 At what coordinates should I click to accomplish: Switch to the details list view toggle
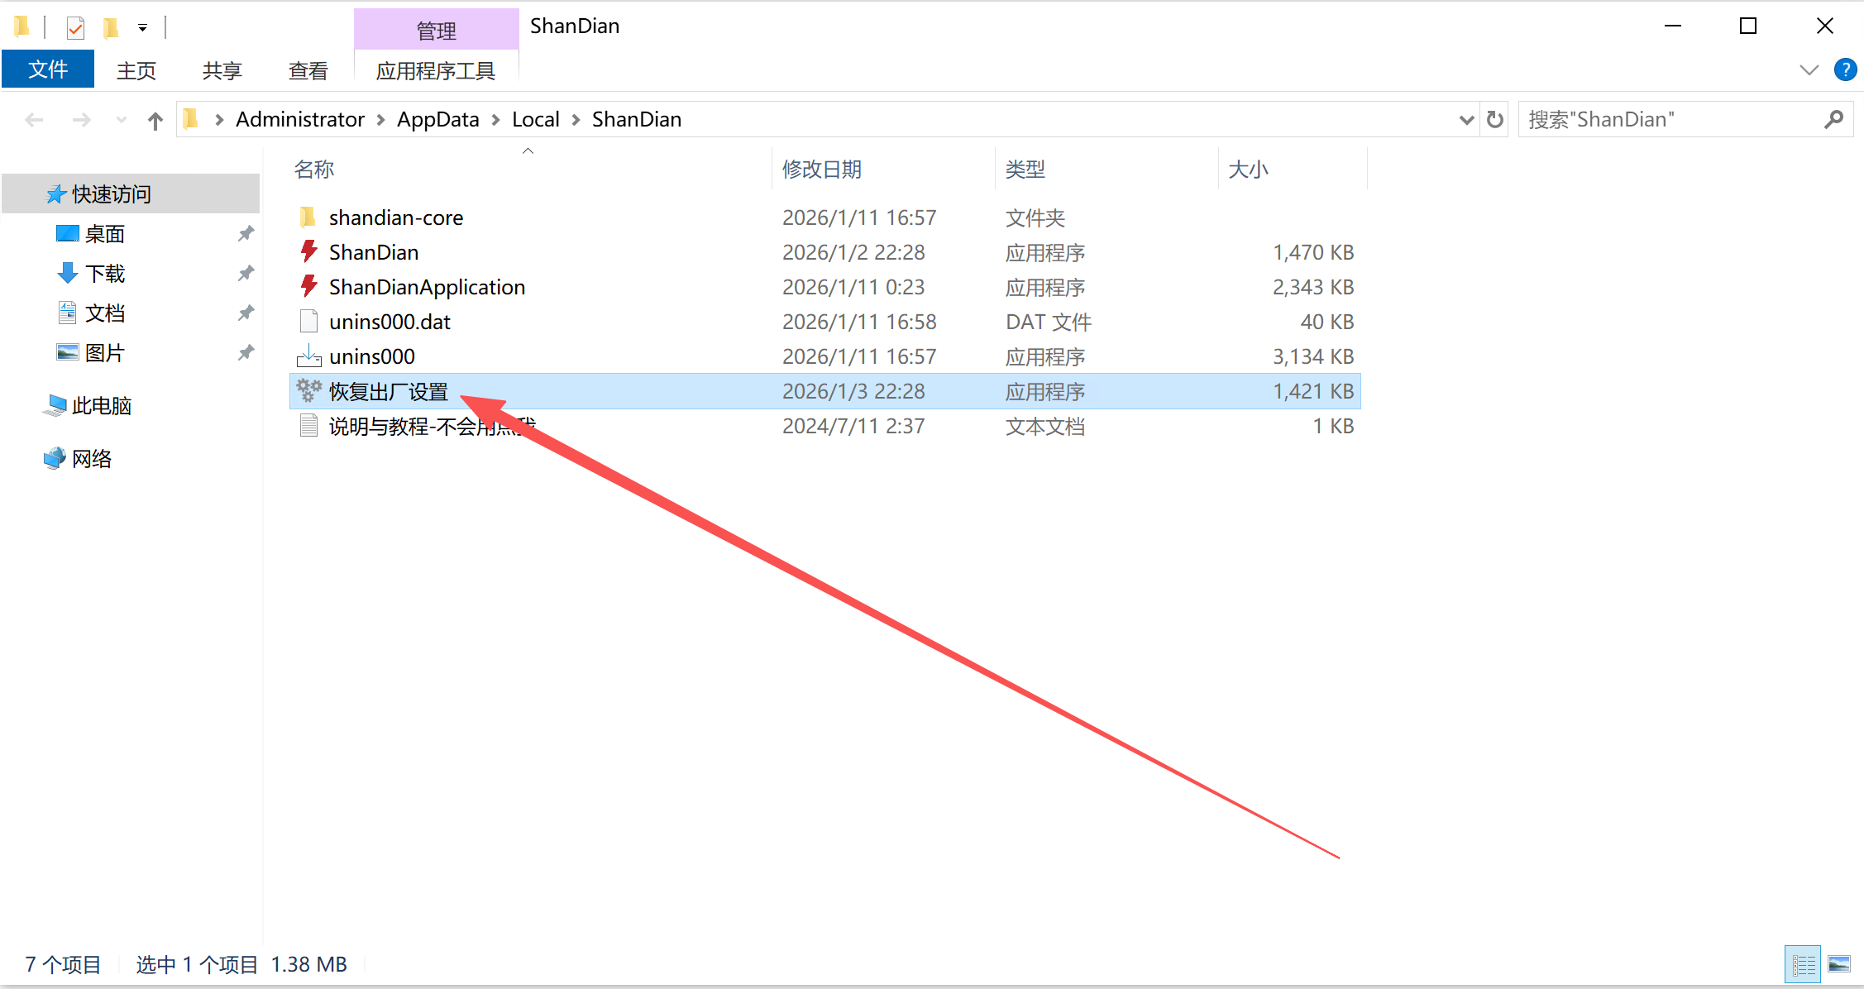point(1803,964)
